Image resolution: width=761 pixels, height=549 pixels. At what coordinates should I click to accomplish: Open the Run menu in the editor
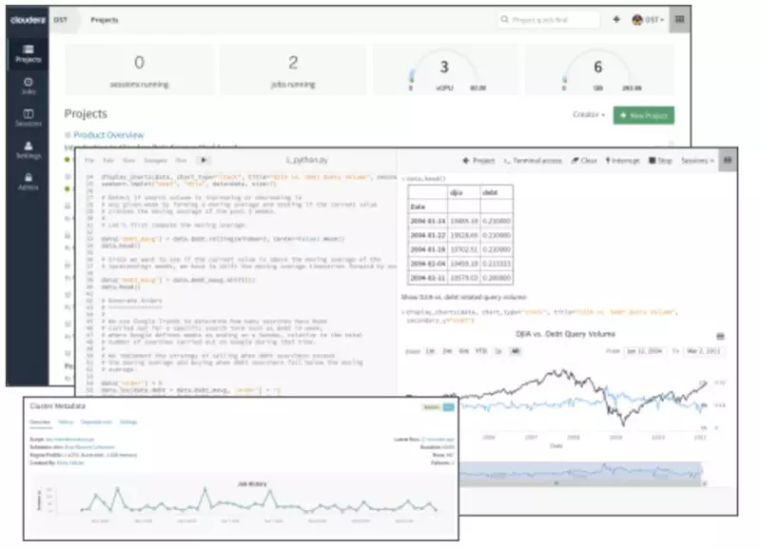click(181, 160)
